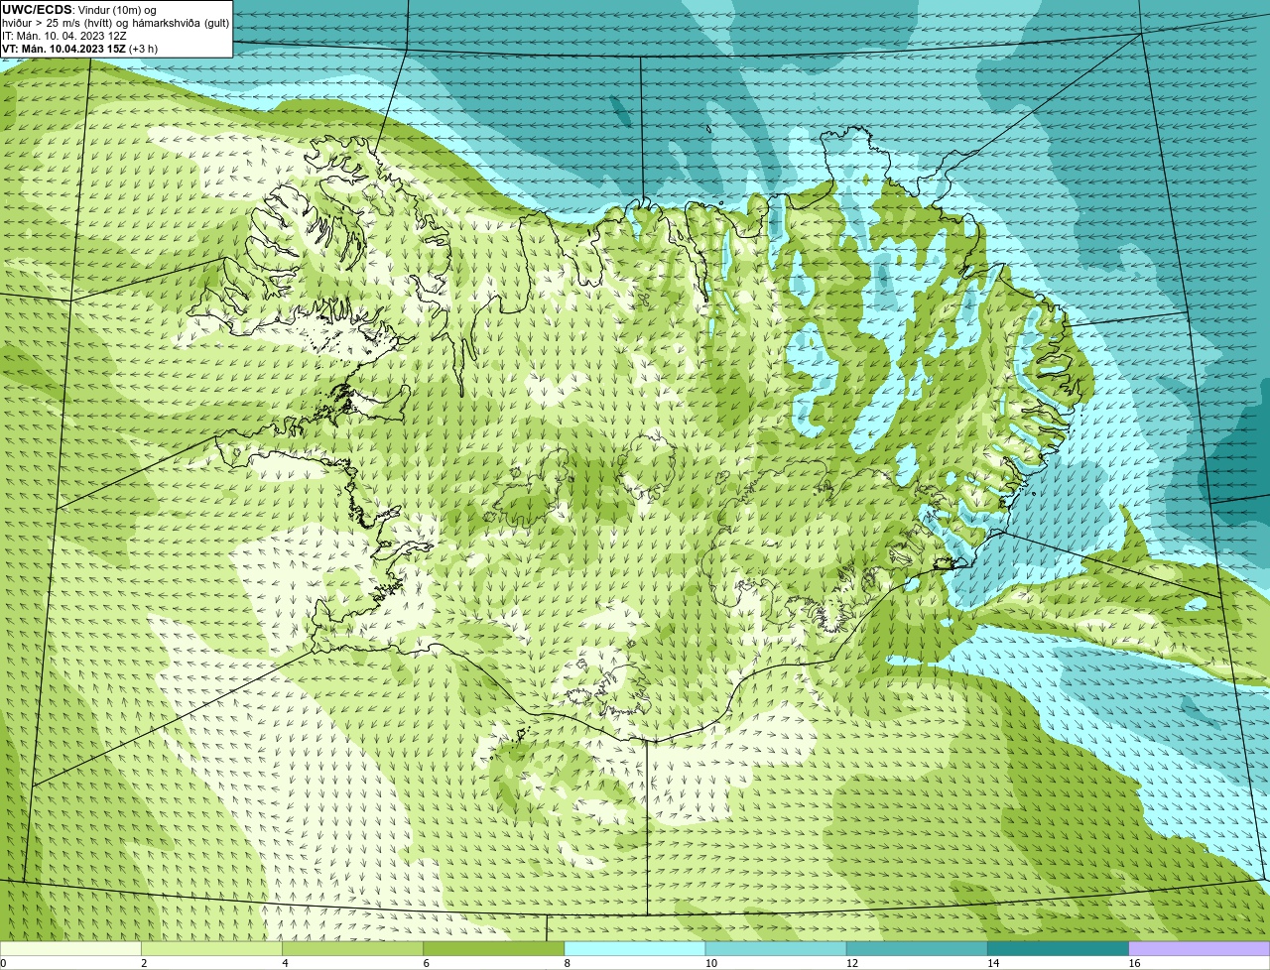Click the "12" label on the color scale

coord(851,963)
